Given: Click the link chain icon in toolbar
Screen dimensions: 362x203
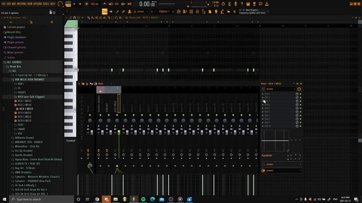Looking at the screenshot, I should point(123,11).
